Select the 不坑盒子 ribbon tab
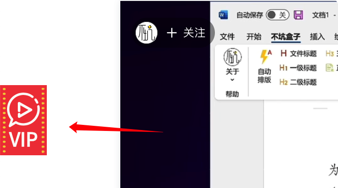Image resolution: width=338 pixels, height=188 pixels. [x=286, y=36]
